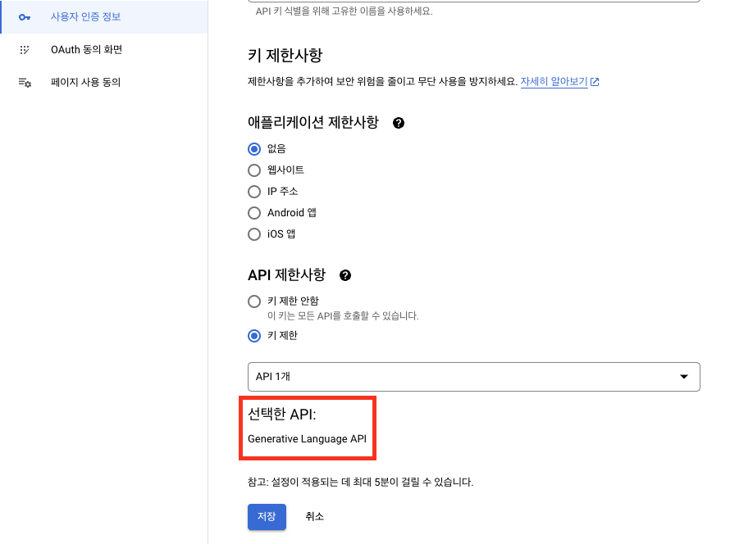The image size is (730, 544).
Task: Select the 없음 radio button
Action: point(254,149)
